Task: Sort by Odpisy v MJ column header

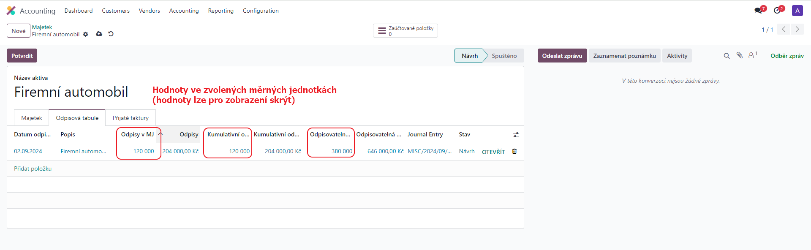Action: click(x=137, y=134)
